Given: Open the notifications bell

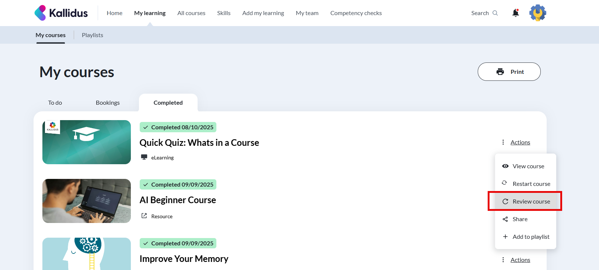Looking at the screenshot, I should click(x=516, y=13).
